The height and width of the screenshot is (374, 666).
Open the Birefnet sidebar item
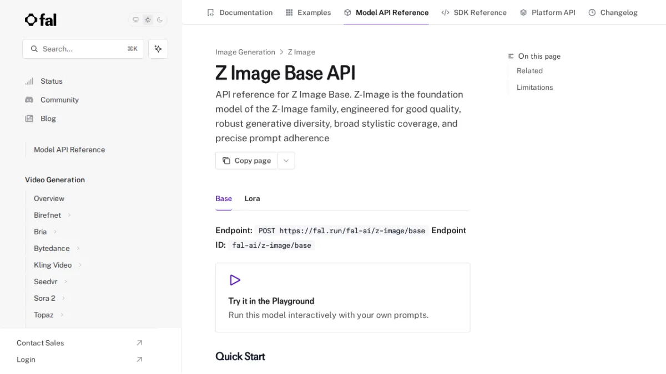[x=47, y=215]
